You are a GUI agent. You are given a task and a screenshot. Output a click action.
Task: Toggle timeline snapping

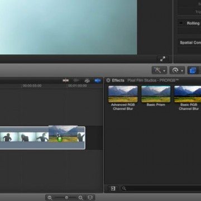click(98, 80)
